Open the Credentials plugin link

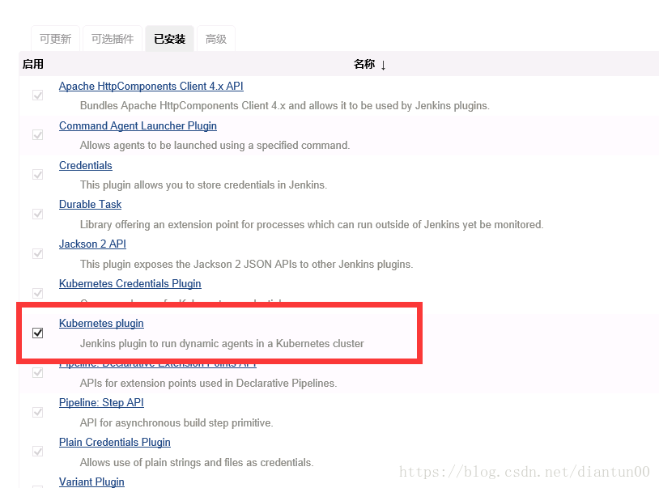point(85,165)
